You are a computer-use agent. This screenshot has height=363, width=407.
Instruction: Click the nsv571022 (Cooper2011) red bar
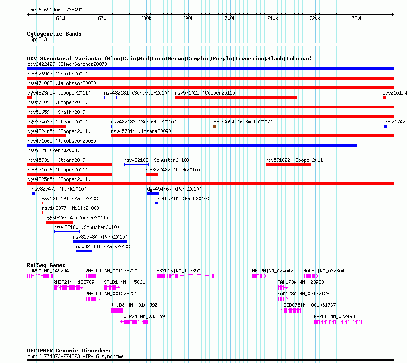[x=288, y=165]
